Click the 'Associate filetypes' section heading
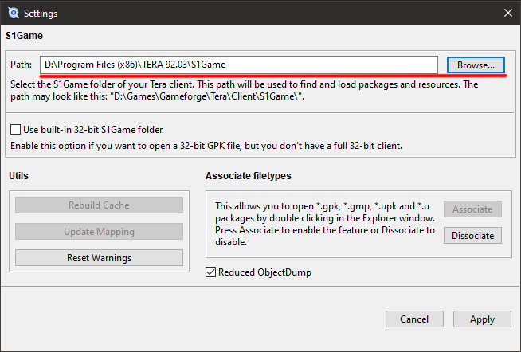 point(249,176)
